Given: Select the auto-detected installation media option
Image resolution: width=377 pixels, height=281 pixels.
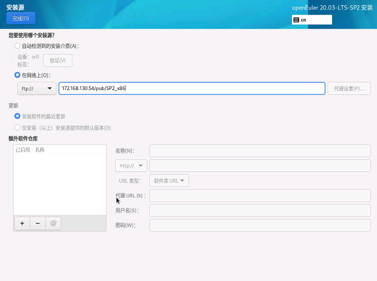Looking at the screenshot, I should click(17, 46).
